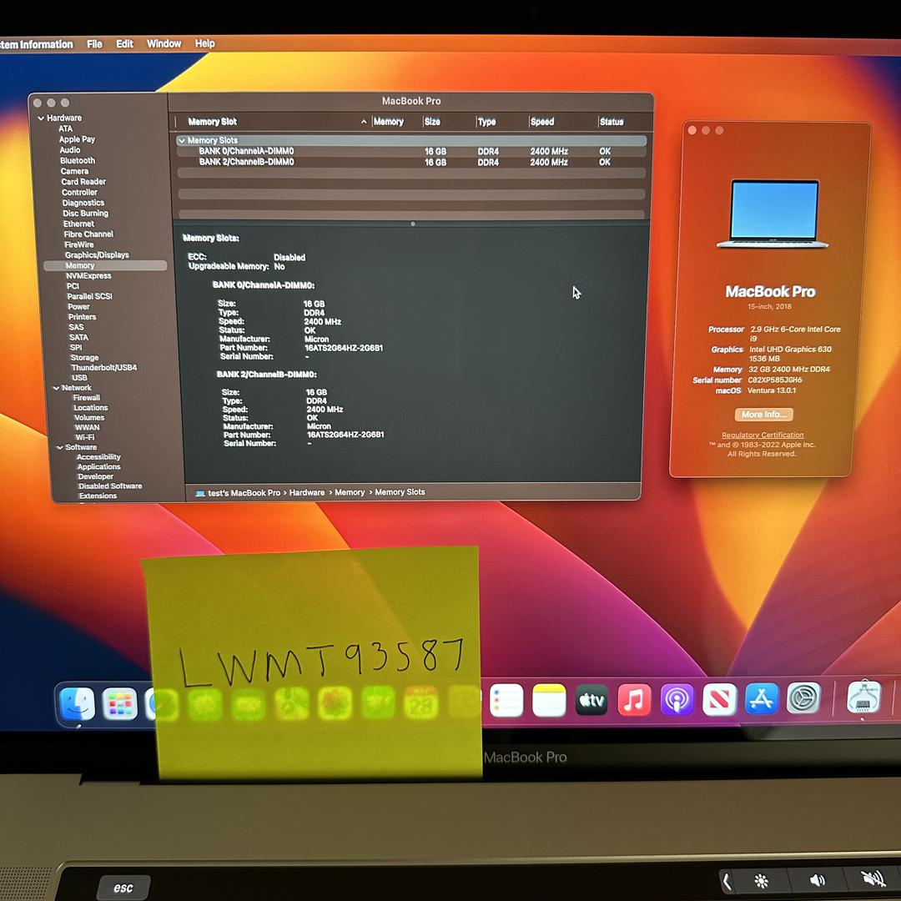Open Finder from the Dock
901x901 pixels.
pos(77,703)
